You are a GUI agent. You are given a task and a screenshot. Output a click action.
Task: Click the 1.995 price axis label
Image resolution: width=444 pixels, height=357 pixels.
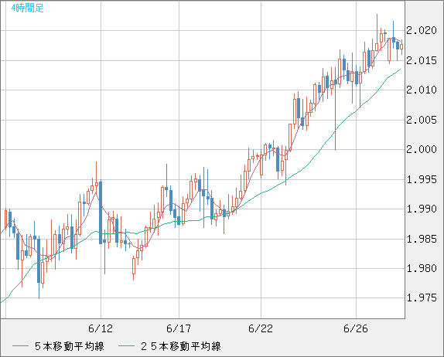[422, 179]
